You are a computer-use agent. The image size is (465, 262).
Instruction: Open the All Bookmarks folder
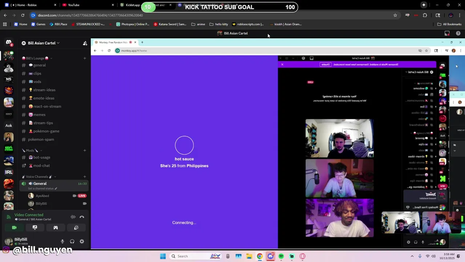click(449, 24)
